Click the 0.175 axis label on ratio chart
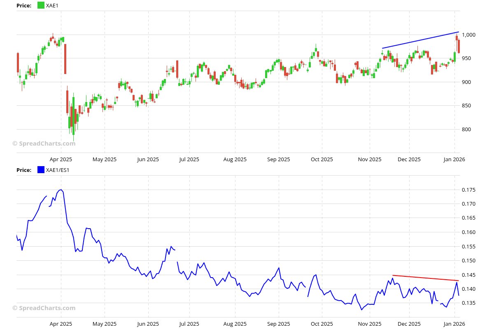 (x=468, y=190)
